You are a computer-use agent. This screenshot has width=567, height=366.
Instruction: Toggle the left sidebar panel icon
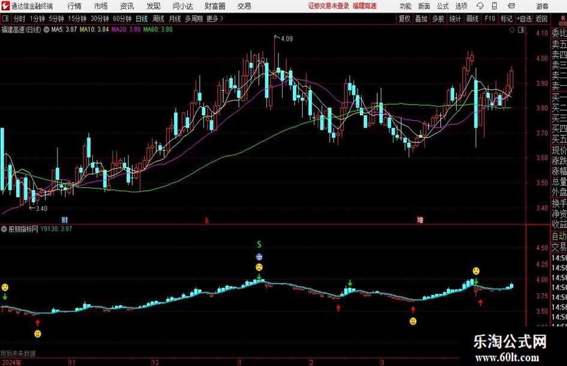5,18
